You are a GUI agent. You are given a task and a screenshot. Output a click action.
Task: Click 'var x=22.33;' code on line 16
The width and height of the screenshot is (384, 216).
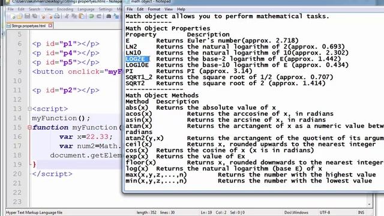[86, 137]
